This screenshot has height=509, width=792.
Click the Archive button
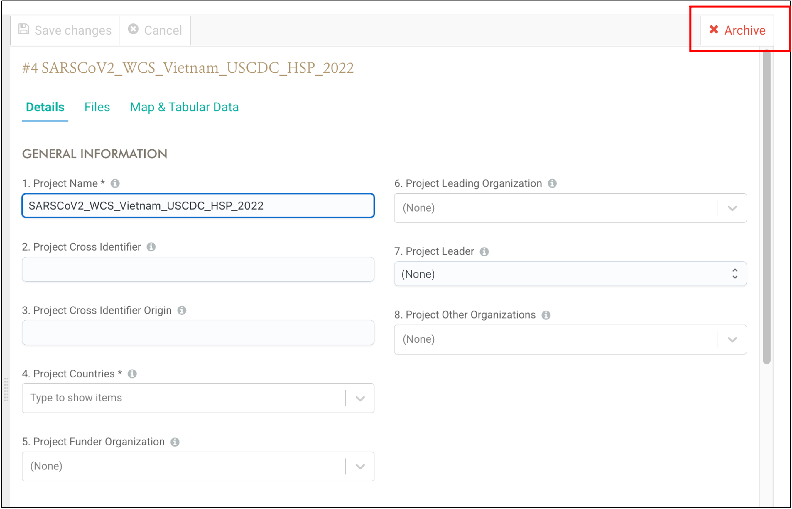point(737,30)
